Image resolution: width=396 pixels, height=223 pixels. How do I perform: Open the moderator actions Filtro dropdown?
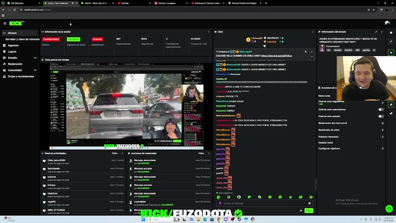tap(201, 153)
